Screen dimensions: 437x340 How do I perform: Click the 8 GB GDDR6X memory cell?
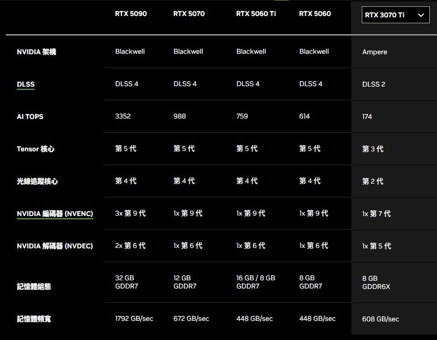pyautogui.click(x=376, y=282)
